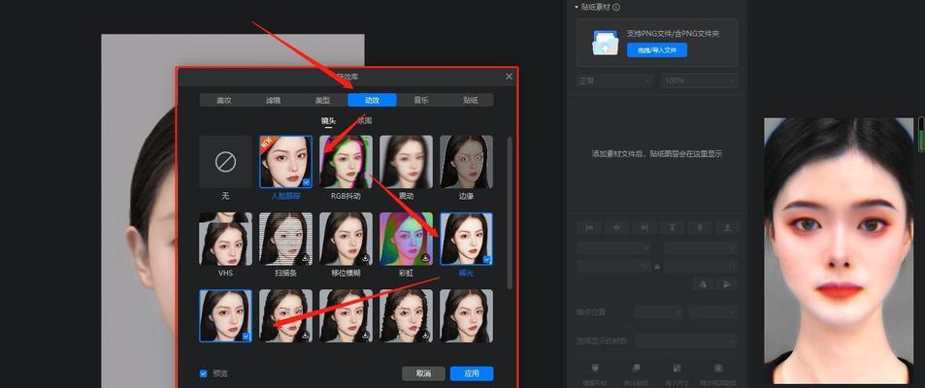The height and width of the screenshot is (388, 925).
Task: Select the VHS effect thumbnail
Action: click(225, 239)
